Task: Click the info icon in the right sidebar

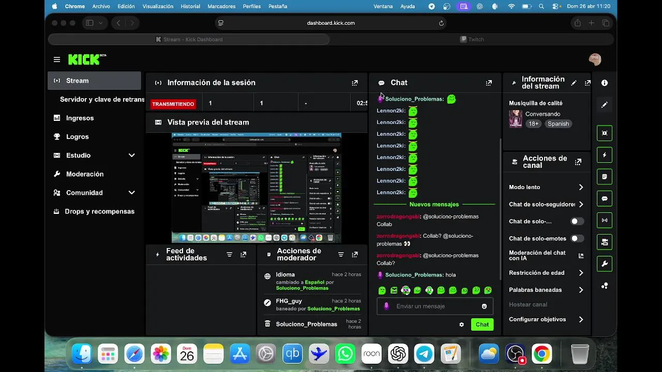Action: [605, 83]
